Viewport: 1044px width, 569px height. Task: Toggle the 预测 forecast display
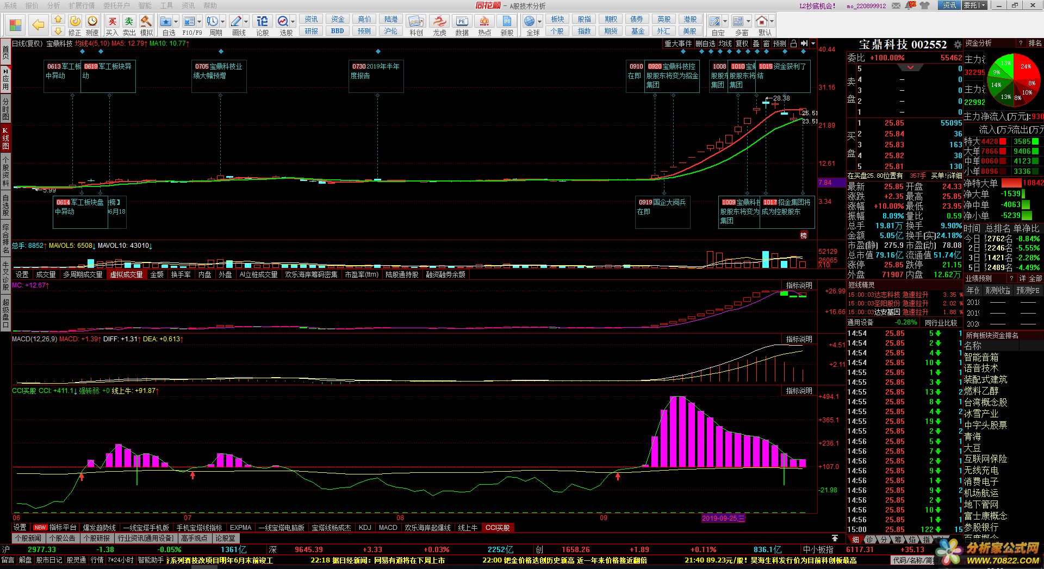(780, 43)
